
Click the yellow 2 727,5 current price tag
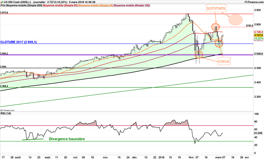point(259,35)
